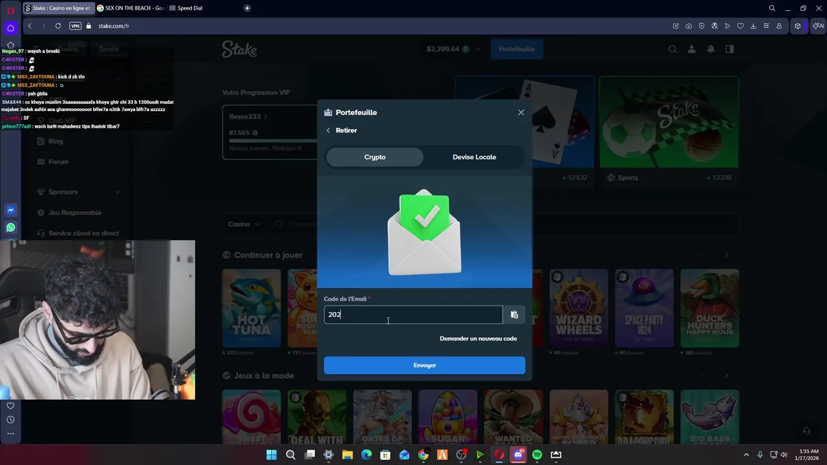Open Windows Start menu
Image resolution: width=827 pixels, height=465 pixels.
tap(271, 455)
